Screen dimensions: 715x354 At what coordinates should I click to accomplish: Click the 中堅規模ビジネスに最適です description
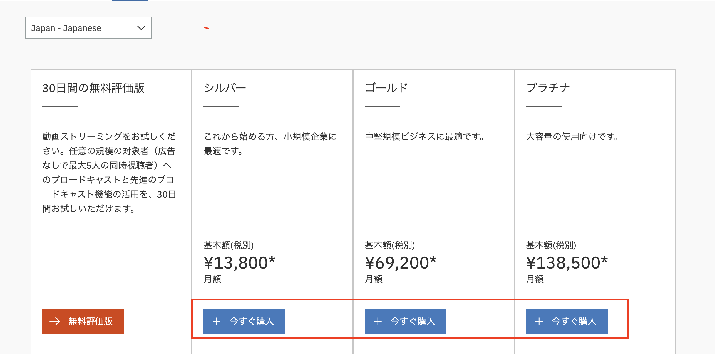coord(425,136)
